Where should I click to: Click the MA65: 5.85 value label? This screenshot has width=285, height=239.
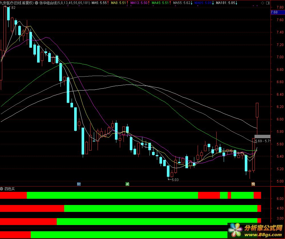[203, 3]
